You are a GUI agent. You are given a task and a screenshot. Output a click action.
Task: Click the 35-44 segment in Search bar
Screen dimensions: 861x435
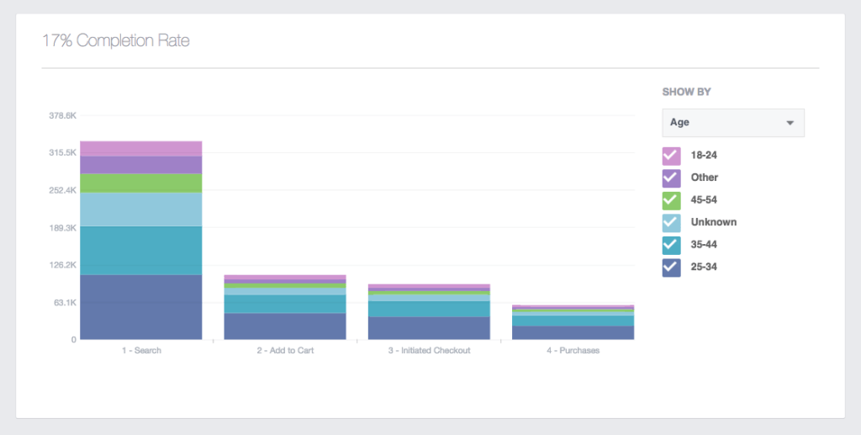point(141,250)
